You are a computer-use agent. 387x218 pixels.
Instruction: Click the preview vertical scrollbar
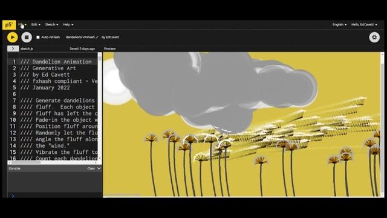point(382,125)
